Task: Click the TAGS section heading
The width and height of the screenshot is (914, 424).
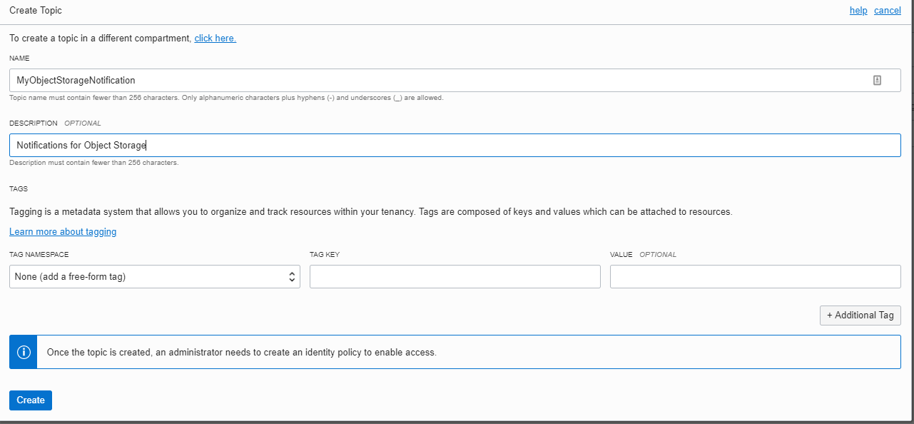Action: pyautogui.click(x=19, y=188)
